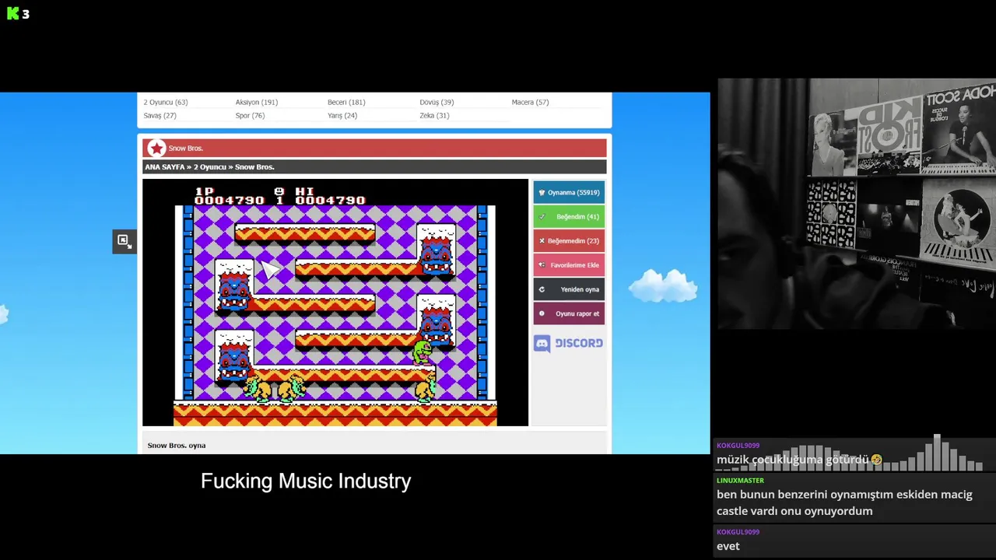Open the Discord banner link
This screenshot has height=560, width=996.
[569, 343]
